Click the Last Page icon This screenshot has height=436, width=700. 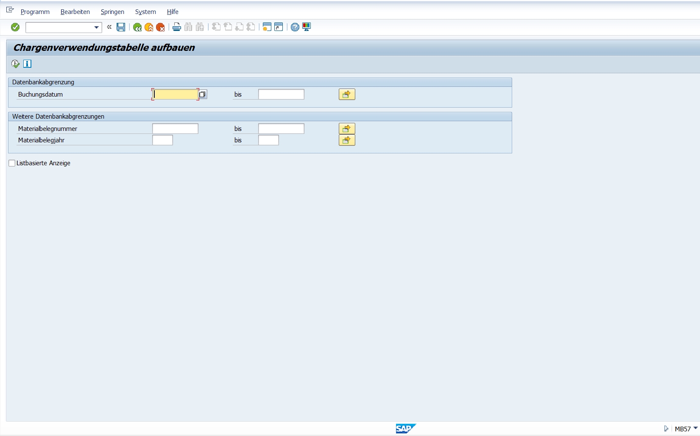(251, 27)
